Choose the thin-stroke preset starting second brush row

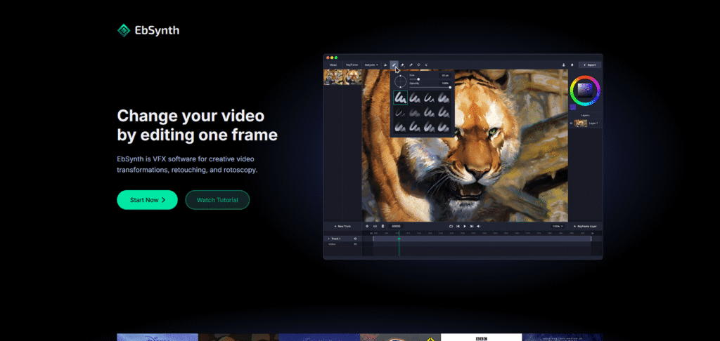point(400,113)
